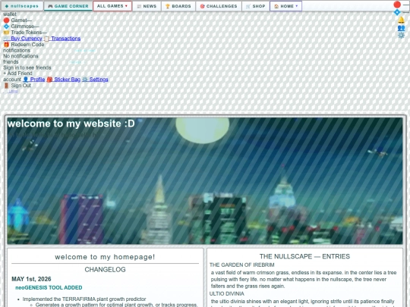410x307 pixels.
Task: Open friends list via the people icon
Action: (401, 28)
